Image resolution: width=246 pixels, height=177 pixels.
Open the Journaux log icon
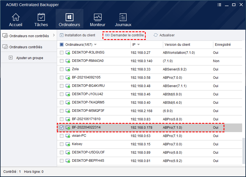[123, 17]
